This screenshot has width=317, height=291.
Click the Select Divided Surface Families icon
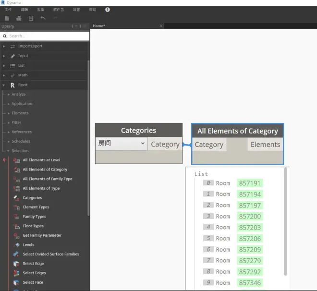pyautogui.click(x=16, y=254)
